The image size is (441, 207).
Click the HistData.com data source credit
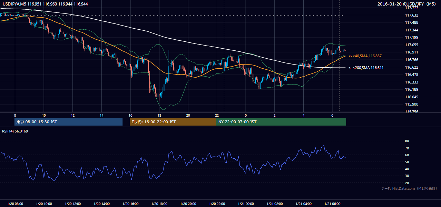409,188
